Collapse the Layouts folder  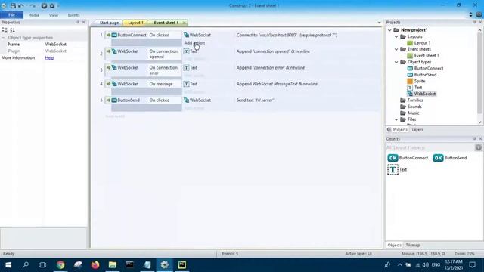[x=396, y=37]
